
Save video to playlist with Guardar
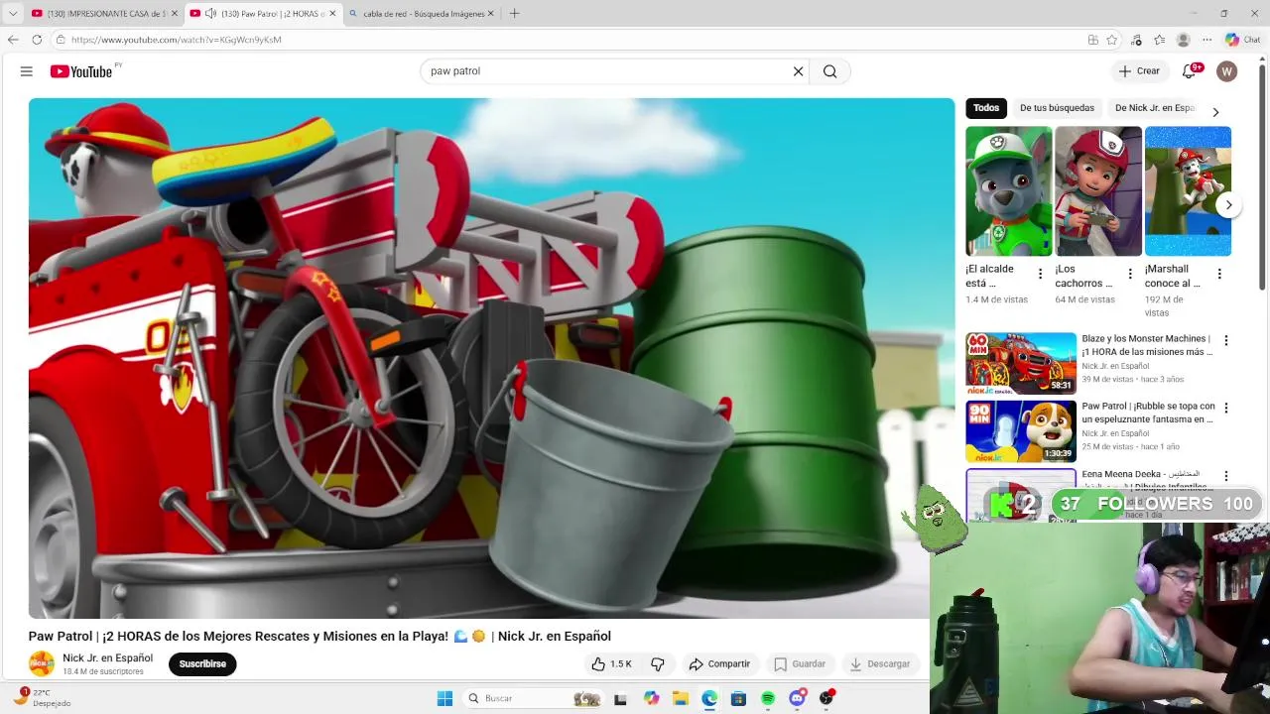coord(800,664)
